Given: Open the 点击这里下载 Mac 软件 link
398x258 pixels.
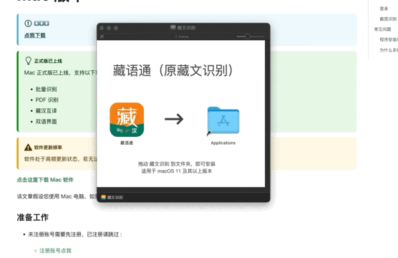Looking at the screenshot, I should point(45,180).
